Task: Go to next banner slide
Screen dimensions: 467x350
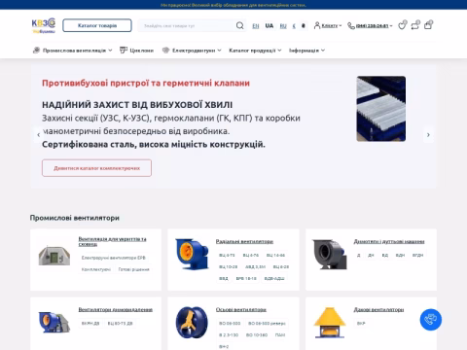Action: point(428,134)
